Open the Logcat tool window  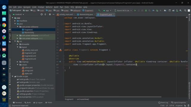38,103
